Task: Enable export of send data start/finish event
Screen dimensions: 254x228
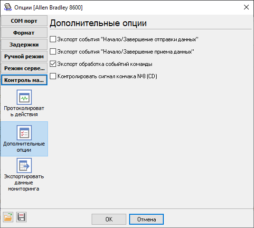Action: [x=53, y=39]
